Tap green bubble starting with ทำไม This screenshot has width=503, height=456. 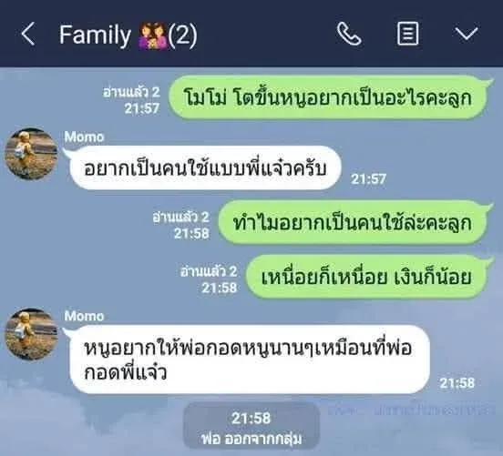[353, 223]
